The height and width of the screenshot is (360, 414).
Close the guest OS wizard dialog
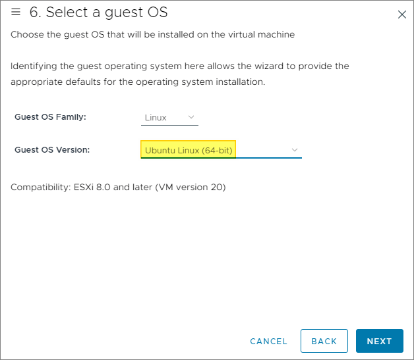[x=401, y=14]
